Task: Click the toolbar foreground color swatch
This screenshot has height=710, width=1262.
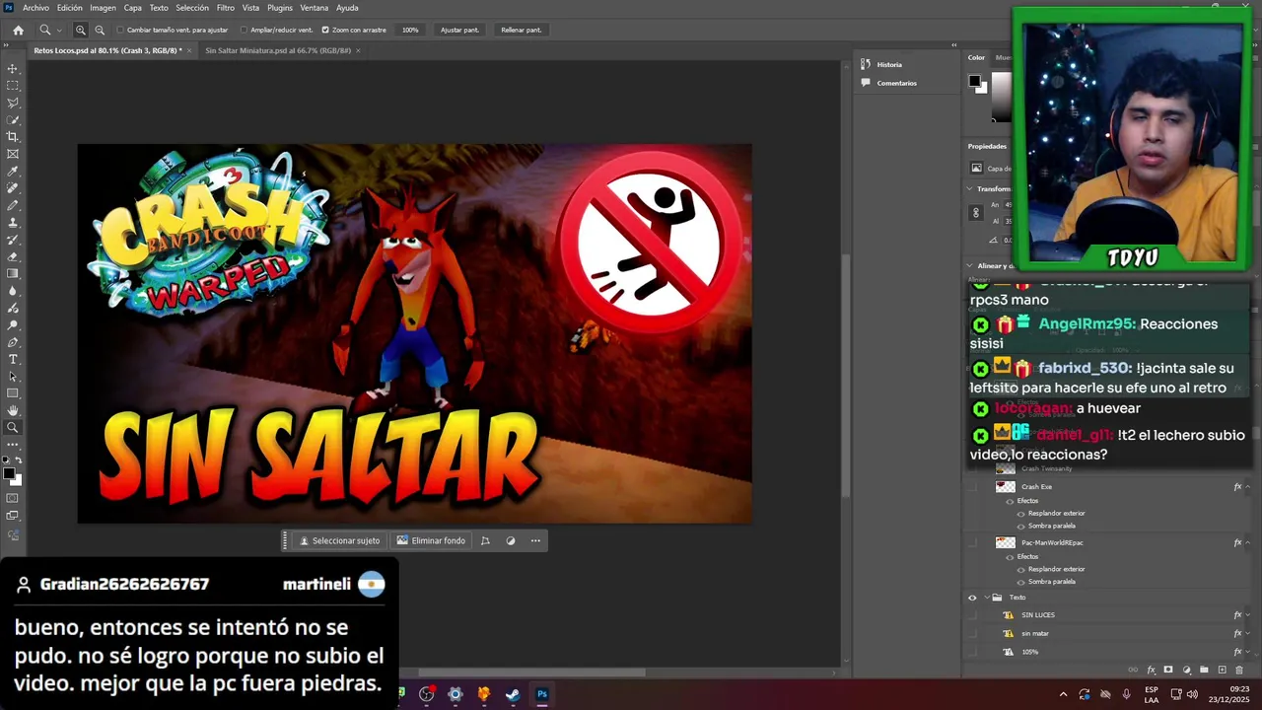Action: coord(9,474)
